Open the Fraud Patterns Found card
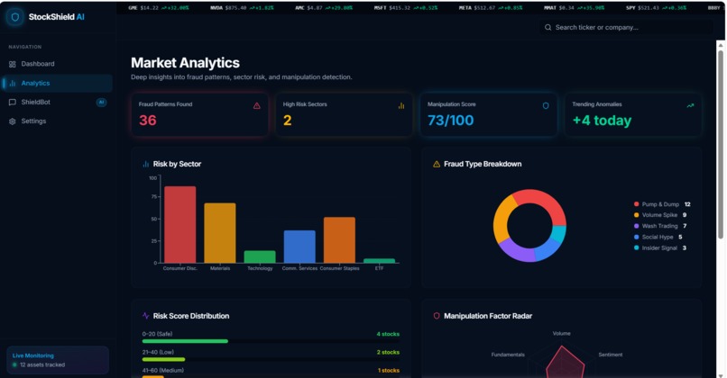Screen dimensions: 727x378 click(199, 114)
